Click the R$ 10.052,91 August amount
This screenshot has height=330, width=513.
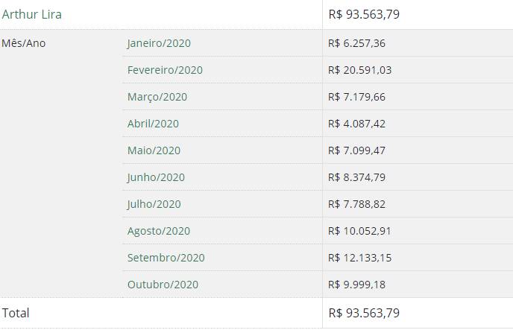click(359, 231)
